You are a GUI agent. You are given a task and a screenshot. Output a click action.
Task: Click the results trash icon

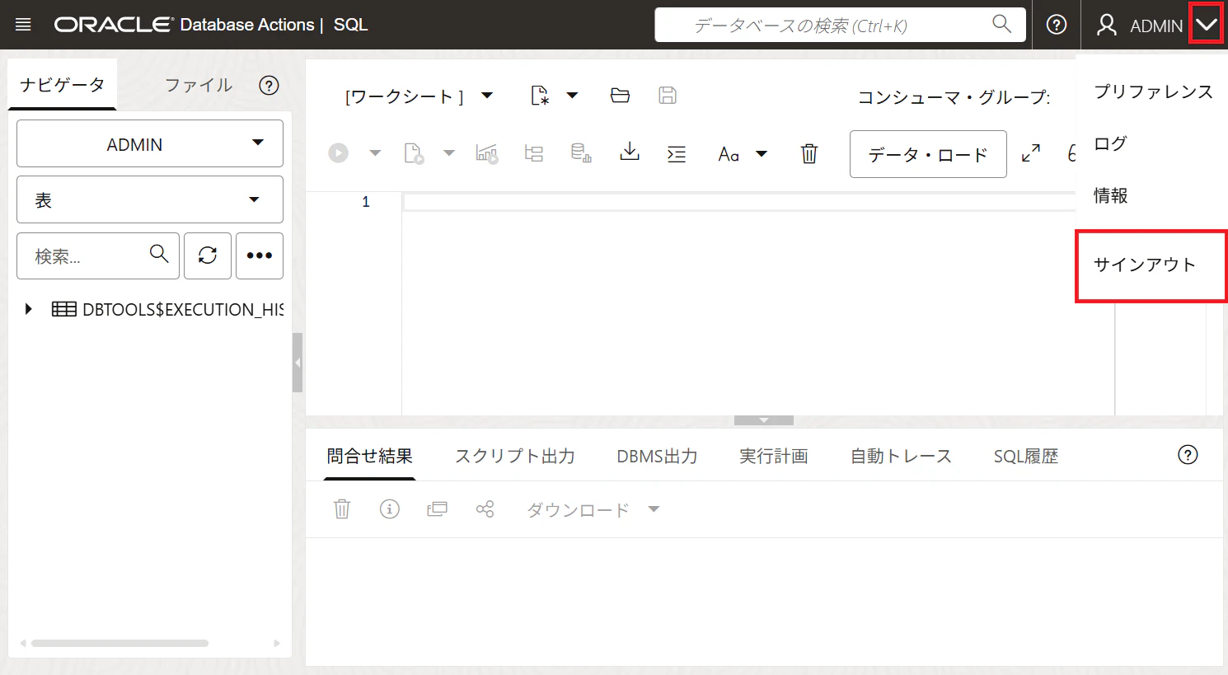point(342,509)
